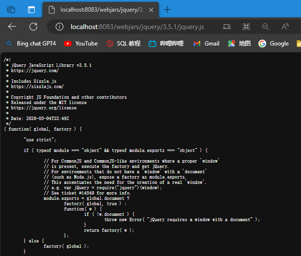The height and width of the screenshot is (256, 301).
Task: Open the Gmail bookmark
Action: click(206, 44)
